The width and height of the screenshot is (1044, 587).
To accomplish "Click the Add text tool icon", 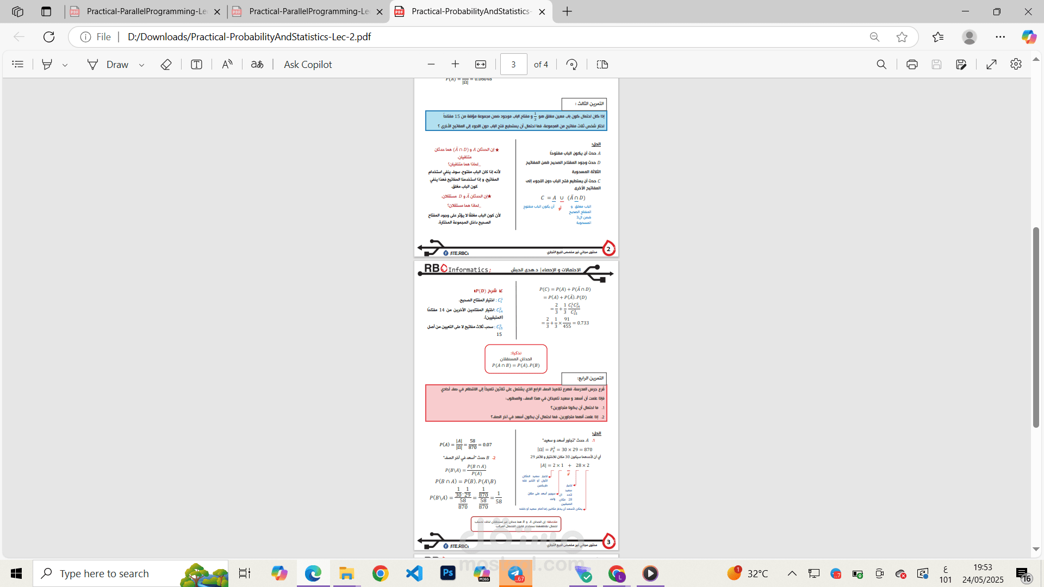I will pyautogui.click(x=197, y=64).
